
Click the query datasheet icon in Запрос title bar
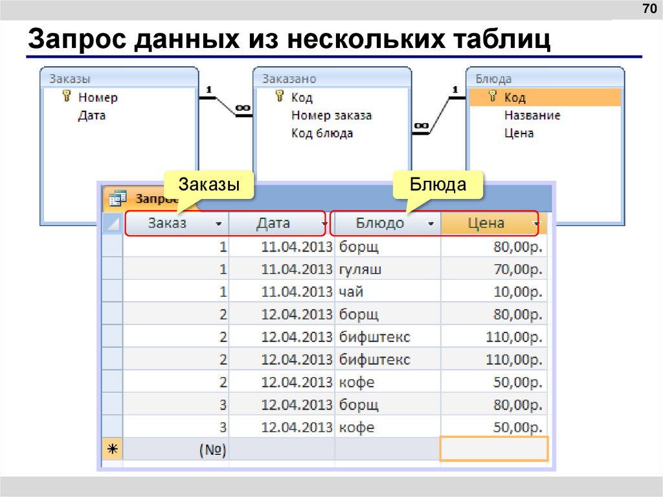click(x=118, y=196)
